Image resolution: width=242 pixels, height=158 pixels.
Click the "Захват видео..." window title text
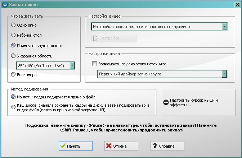point(25,5)
